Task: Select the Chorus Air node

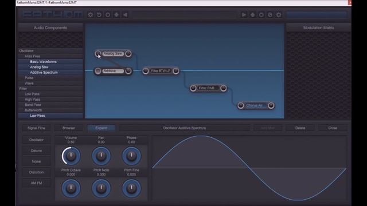Action: tap(256, 105)
